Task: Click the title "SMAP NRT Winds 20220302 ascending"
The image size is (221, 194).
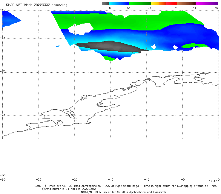Action: tap(36, 5)
